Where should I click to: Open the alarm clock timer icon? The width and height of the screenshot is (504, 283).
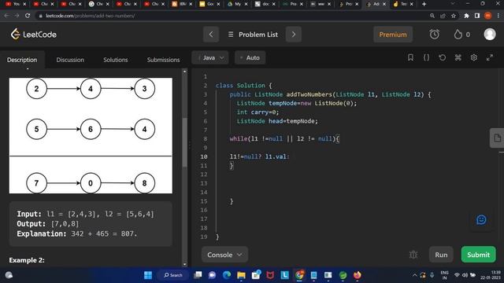pyautogui.click(x=434, y=35)
